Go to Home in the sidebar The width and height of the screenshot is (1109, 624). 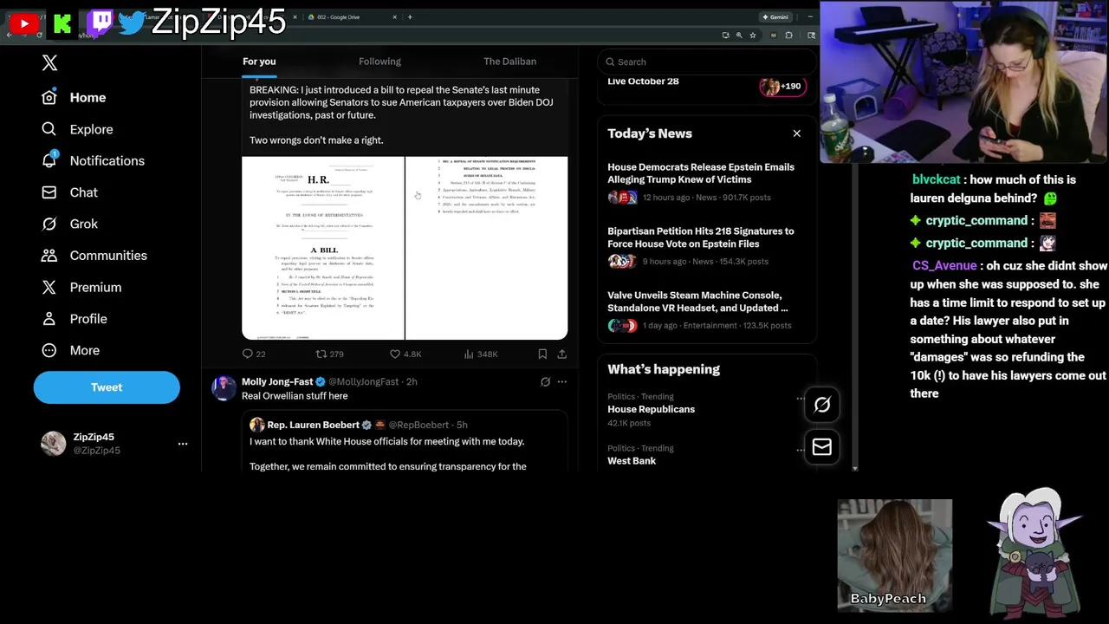[x=75, y=98]
